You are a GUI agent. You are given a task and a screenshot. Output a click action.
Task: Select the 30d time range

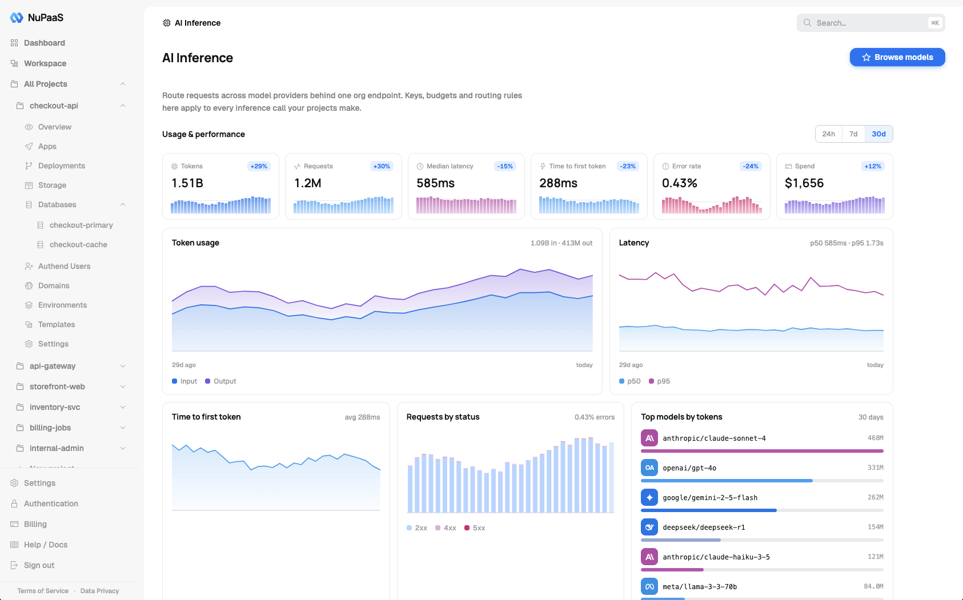878,134
